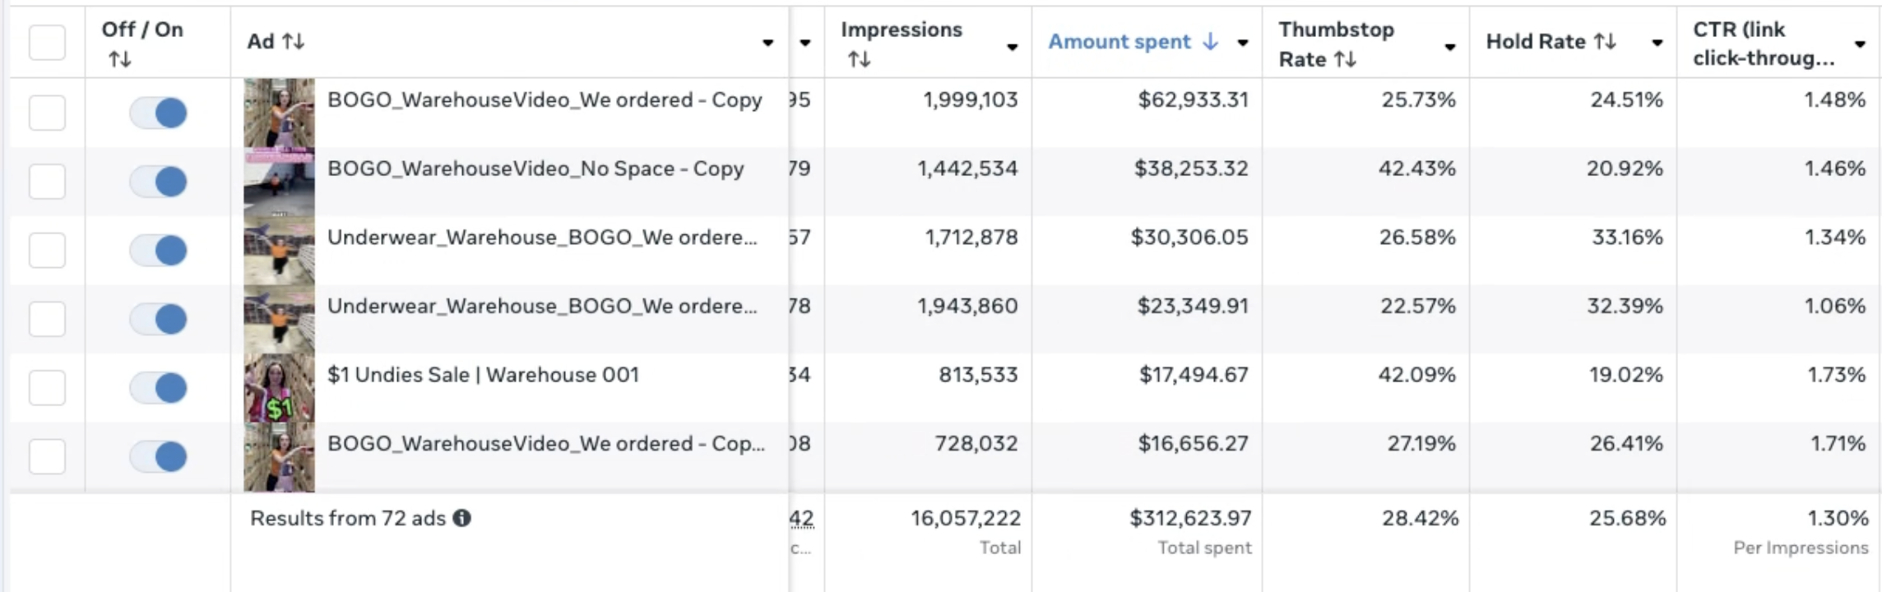
Task: Sort by Thumbstop Rate arrows icon
Action: point(1346,59)
